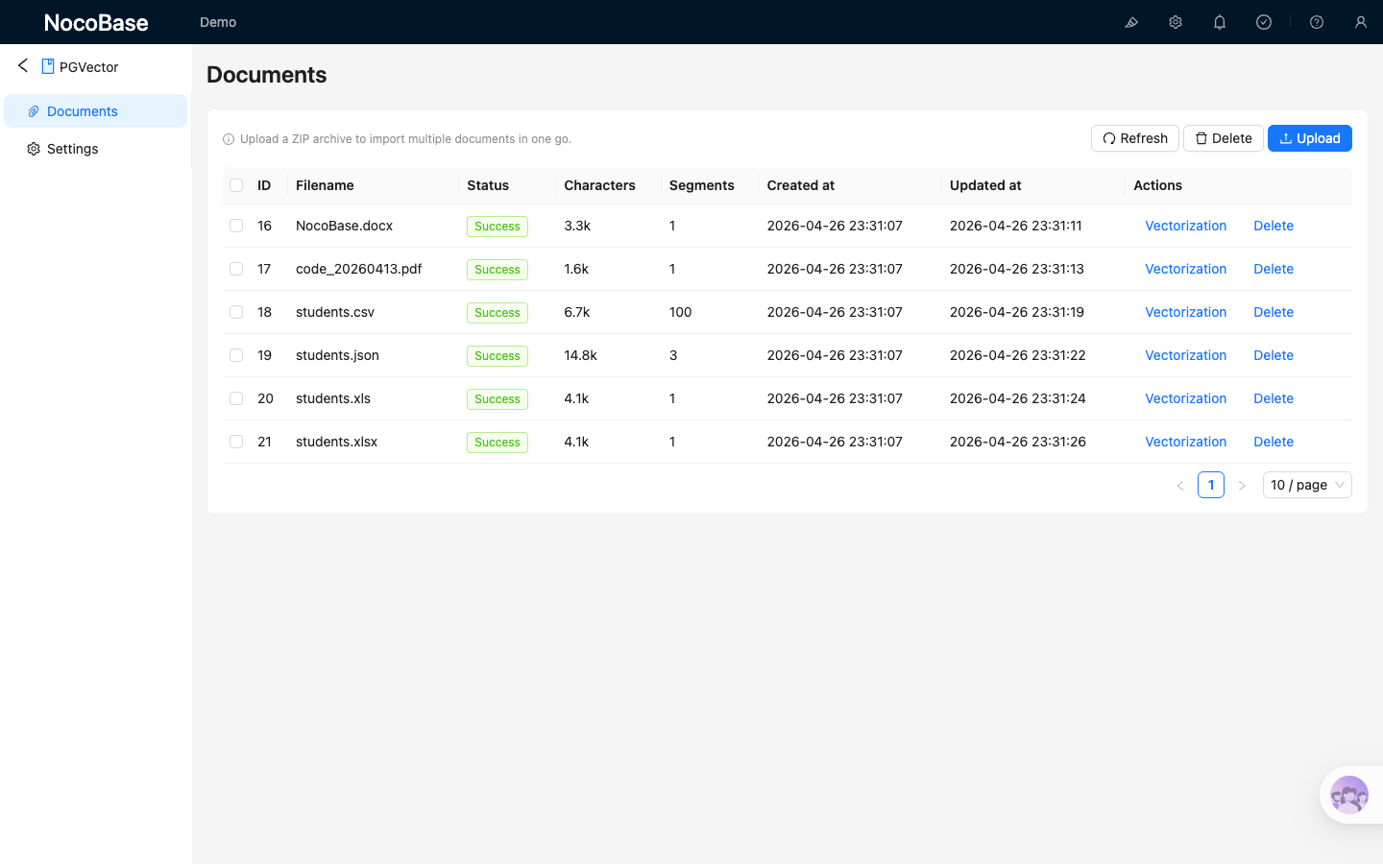Open the help question mark icon

tap(1317, 22)
